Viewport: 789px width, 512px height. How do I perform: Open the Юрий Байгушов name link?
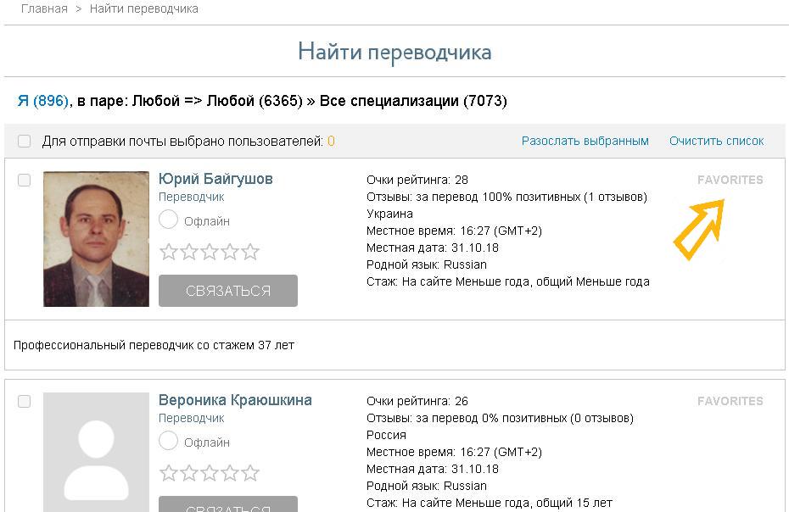tap(215, 179)
